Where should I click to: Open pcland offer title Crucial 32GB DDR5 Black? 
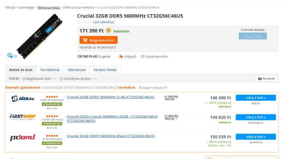point(111,136)
